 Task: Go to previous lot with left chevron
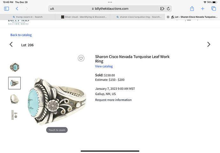(11, 44)
